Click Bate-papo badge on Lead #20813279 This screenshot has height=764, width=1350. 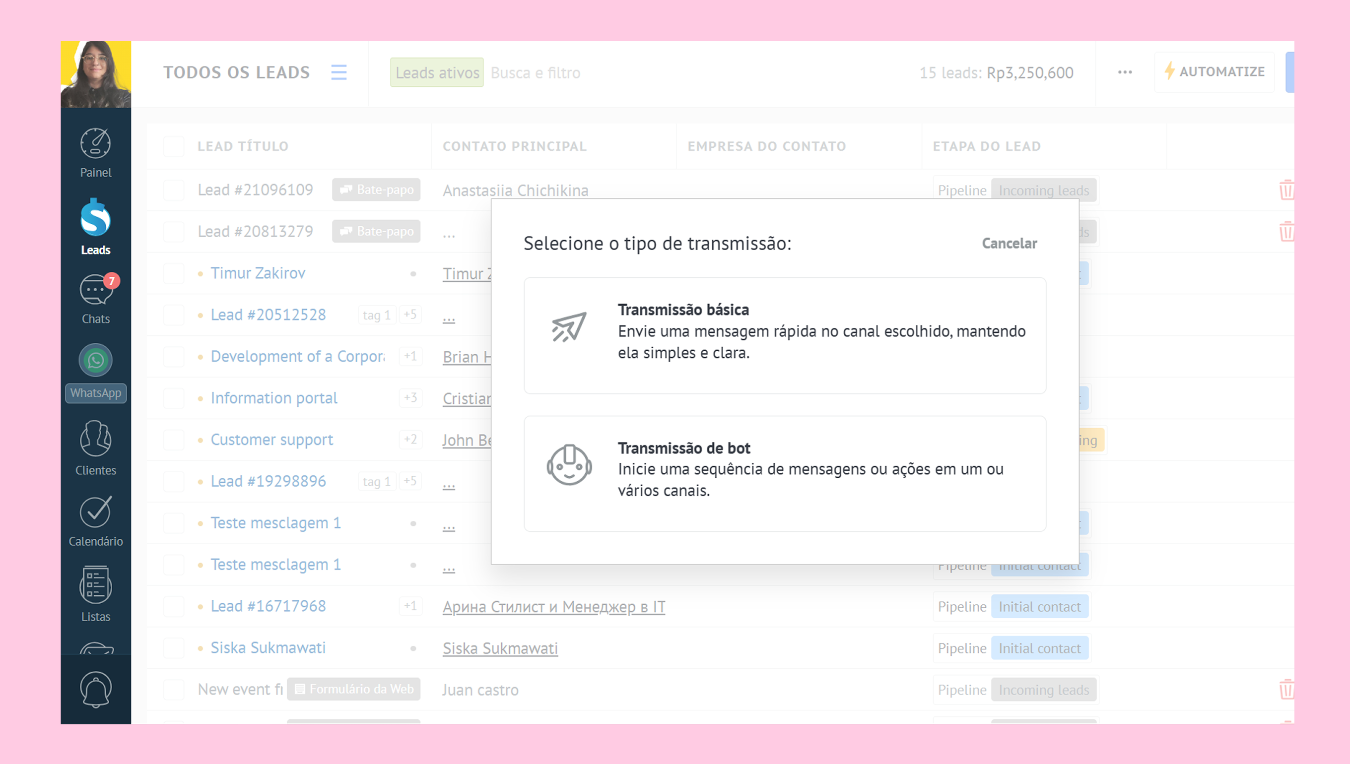point(376,231)
